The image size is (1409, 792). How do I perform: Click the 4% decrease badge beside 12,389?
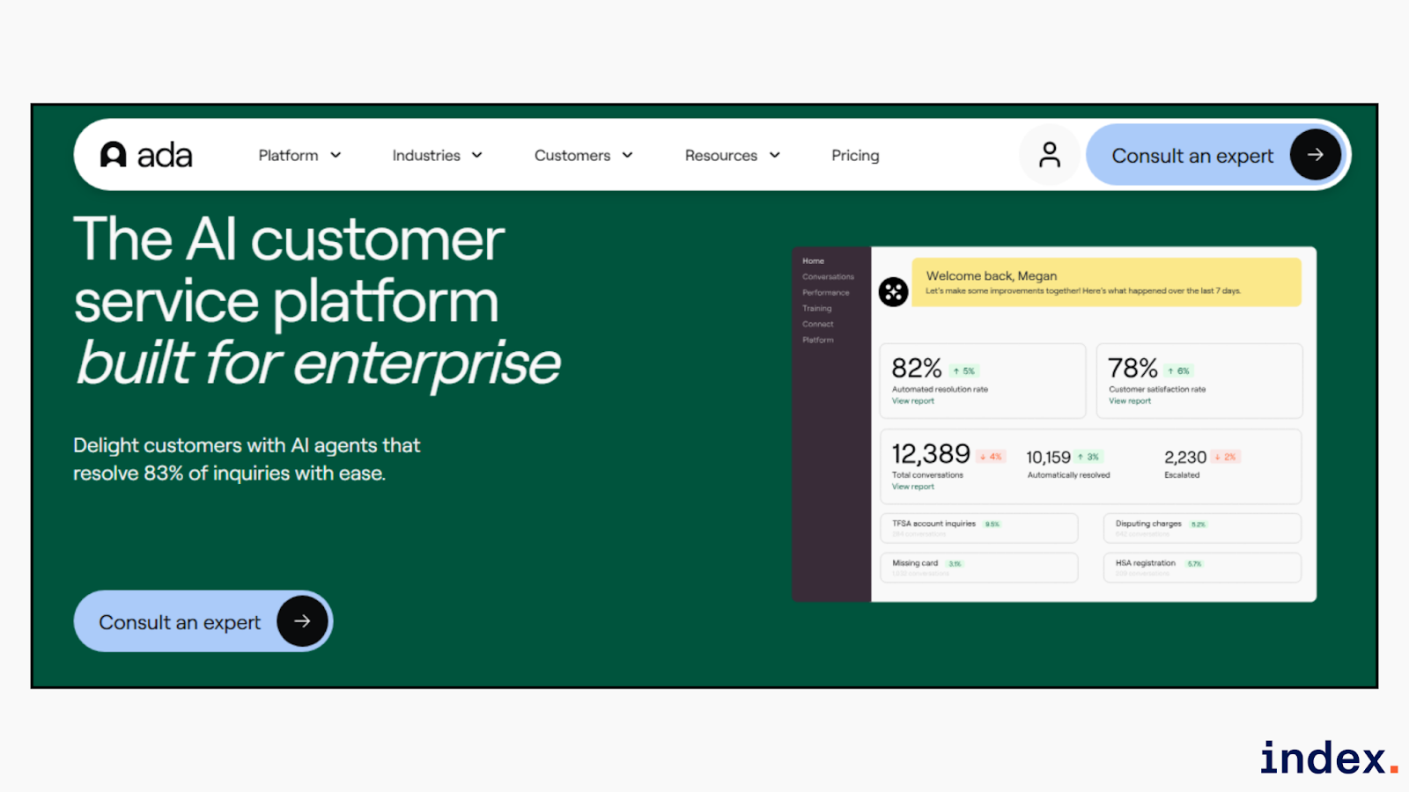coord(991,457)
